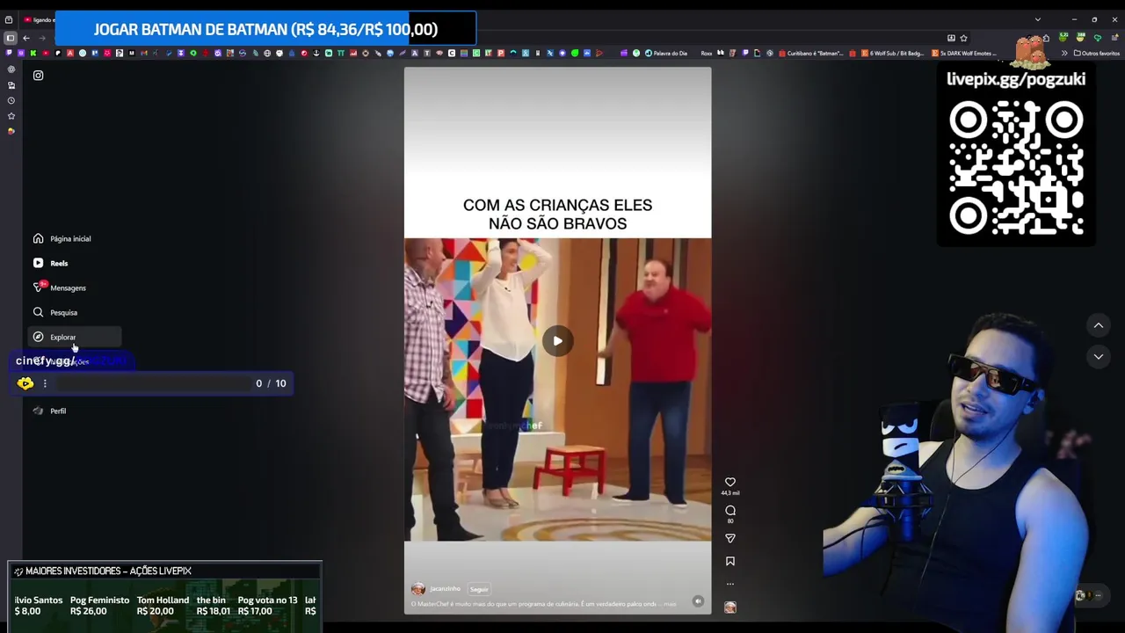Click Pog vota no 13 investor entry
The height and width of the screenshot is (633, 1125).
pyautogui.click(x=267, y=606)
